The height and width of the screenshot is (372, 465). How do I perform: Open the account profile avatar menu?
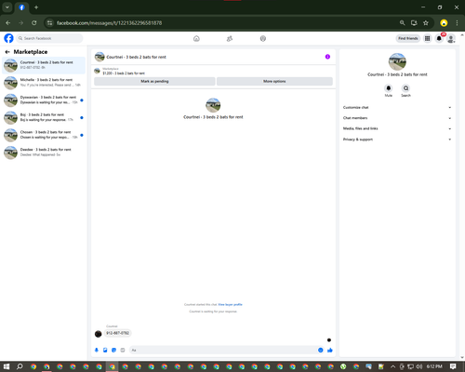coord(451,38)
